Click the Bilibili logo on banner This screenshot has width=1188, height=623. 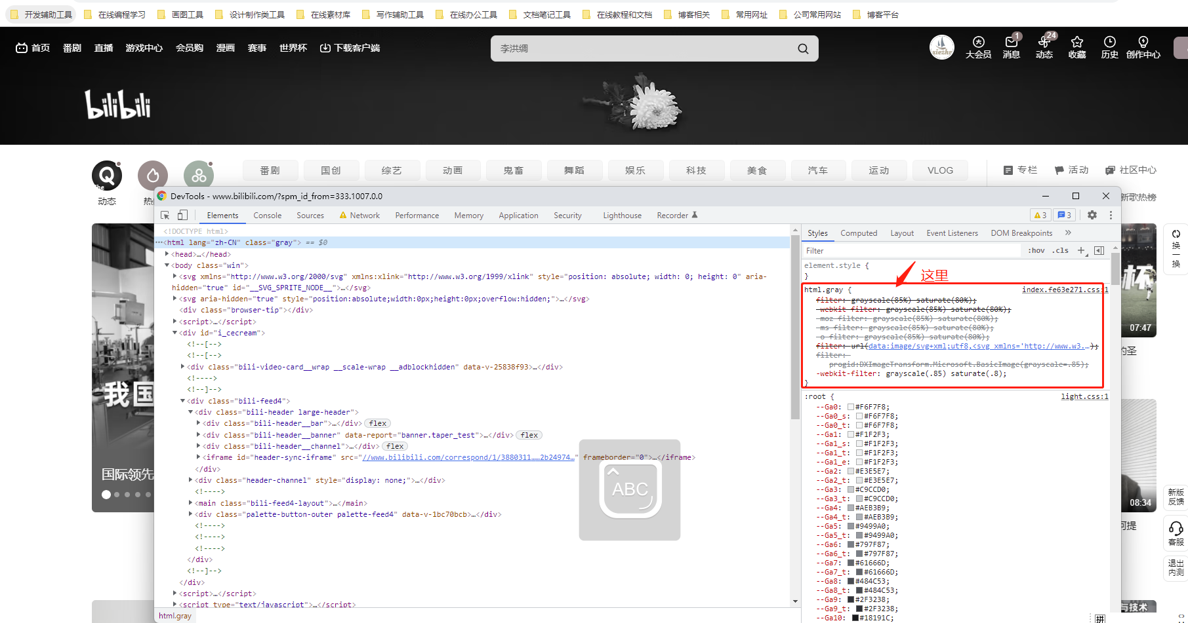click(x=118, y=105)
